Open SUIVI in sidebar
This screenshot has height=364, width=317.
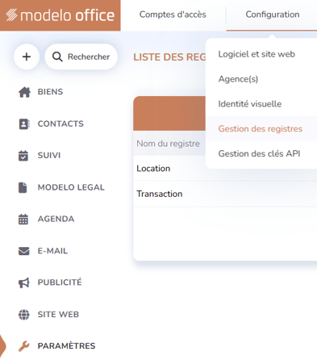pyautogui.click(x=49, y=156)
